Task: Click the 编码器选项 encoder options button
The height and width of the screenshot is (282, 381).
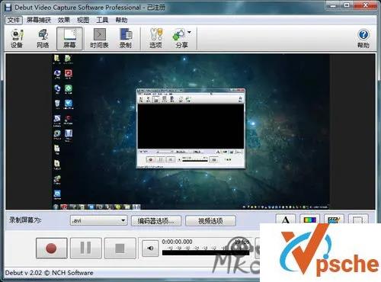Action: [156, 221]
